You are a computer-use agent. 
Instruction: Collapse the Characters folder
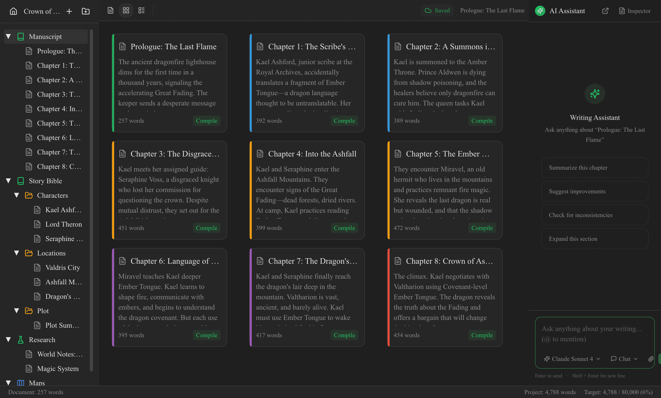pyautogui.click(x=17, y=195)
